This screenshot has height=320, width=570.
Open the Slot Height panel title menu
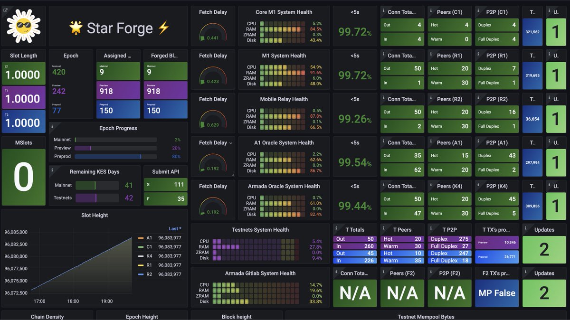[95, 215]
